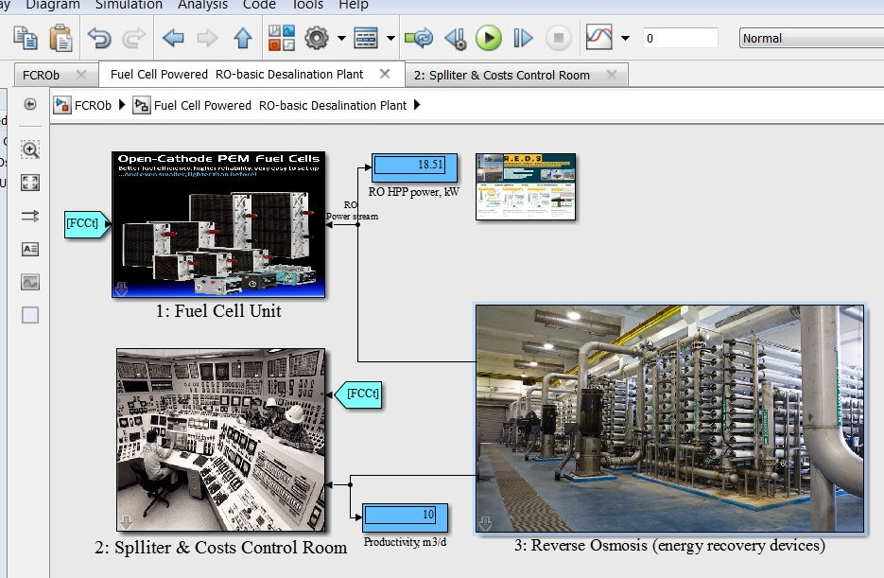
Task: Select the [FCCt] From tag near Fuel Cell
Action: (87, 224)
